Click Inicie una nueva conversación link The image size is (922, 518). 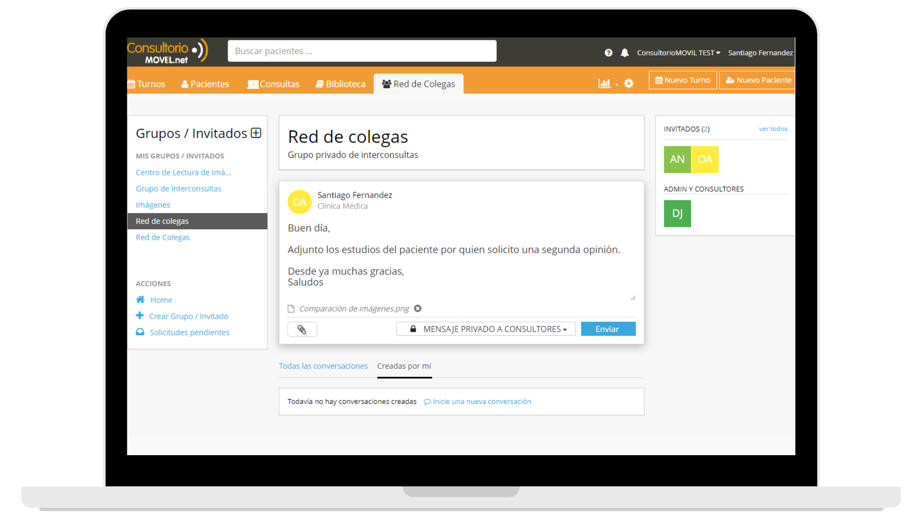477,401
